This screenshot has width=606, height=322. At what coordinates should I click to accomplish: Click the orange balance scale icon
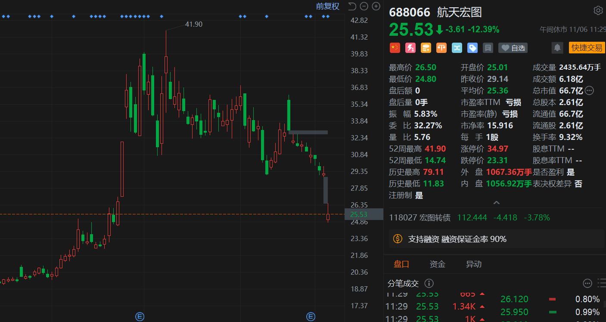(x=441, y=48)
